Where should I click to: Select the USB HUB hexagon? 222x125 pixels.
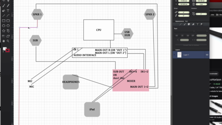(x=127, y=34)
